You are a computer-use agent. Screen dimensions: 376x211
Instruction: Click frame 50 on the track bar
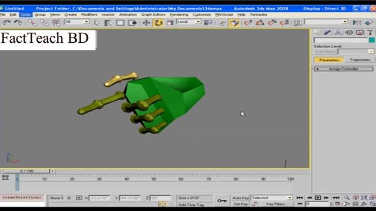154,179
